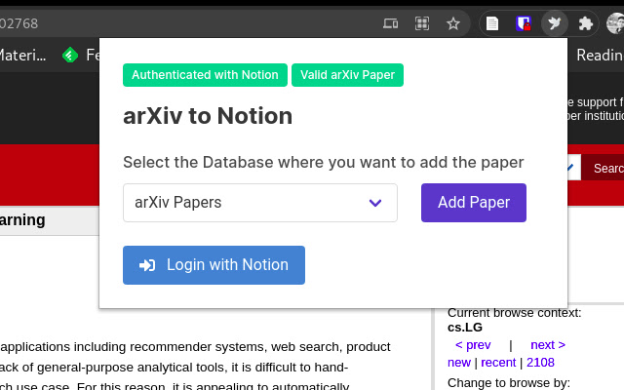
Task: Click the cs.LG browse context text
Action: click(465, 328)
